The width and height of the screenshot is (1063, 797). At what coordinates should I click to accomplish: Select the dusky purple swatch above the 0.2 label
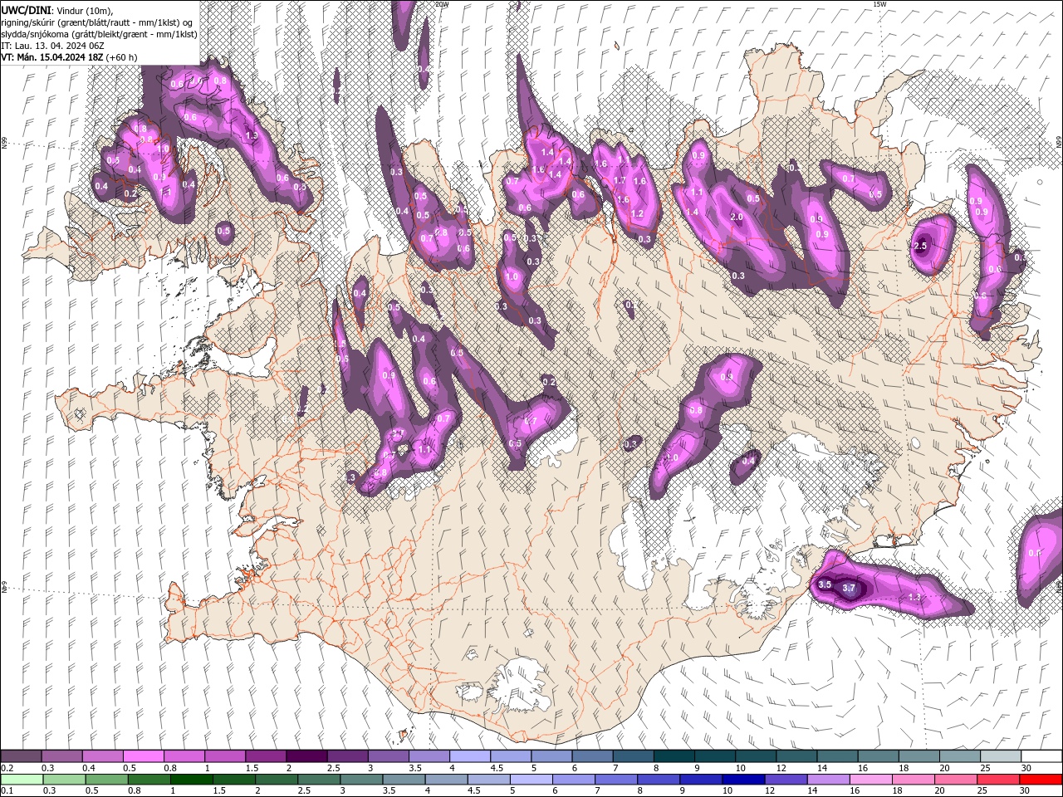click(21, 756)
